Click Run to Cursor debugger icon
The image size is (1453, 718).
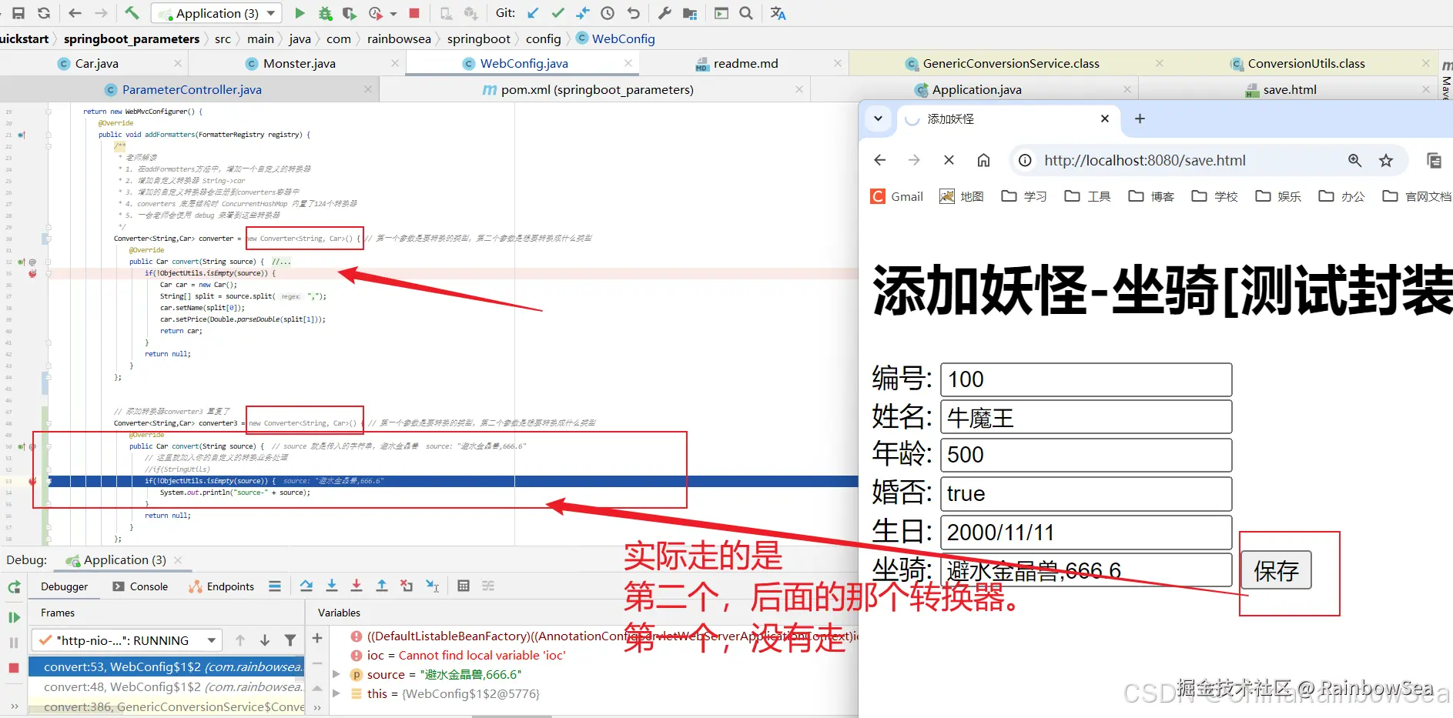433,586
